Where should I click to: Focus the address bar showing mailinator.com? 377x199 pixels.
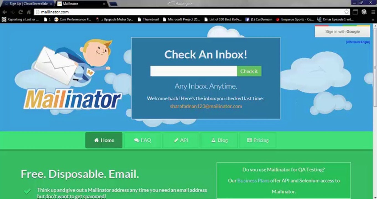click(x=192, y=12)
